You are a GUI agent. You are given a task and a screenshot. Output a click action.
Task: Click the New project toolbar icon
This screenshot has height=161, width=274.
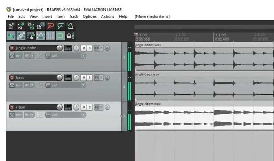tap(11, 26)
